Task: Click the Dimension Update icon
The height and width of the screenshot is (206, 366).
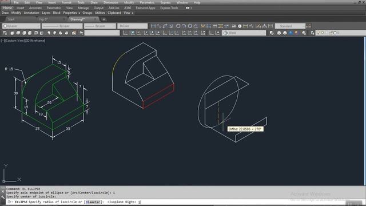Action: 270,26
